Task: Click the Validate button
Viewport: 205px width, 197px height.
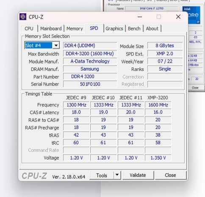Action: pos(138,175)
